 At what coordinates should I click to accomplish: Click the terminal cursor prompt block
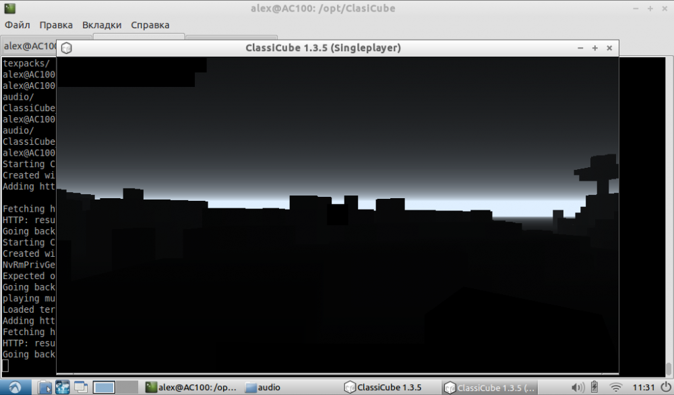pos(5,366)
